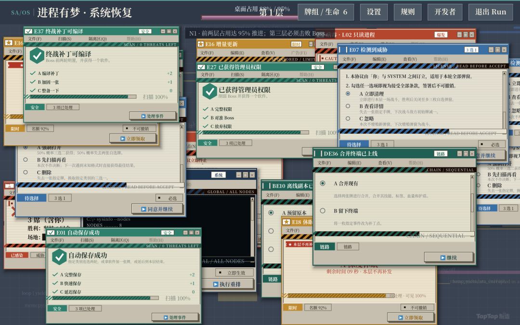This screenshot has width=520, height=325.
Task: Click 3 项已处理 label in E37 window
Action: coord(63,107)
